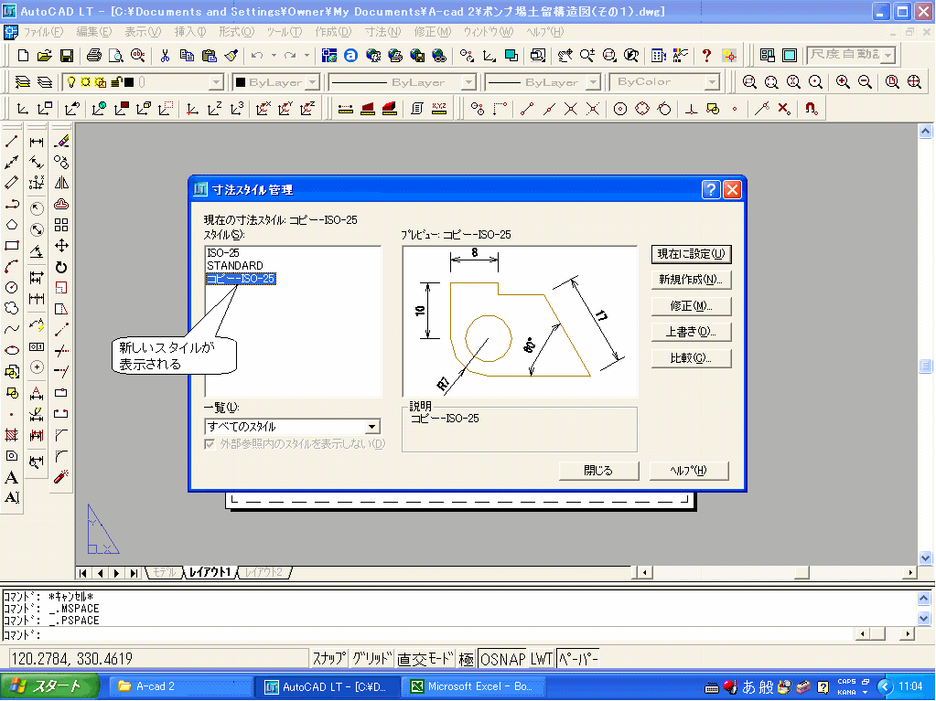The image size is (936, 701).
Task: Open the 寸法(N) menu
Action: 382,32
